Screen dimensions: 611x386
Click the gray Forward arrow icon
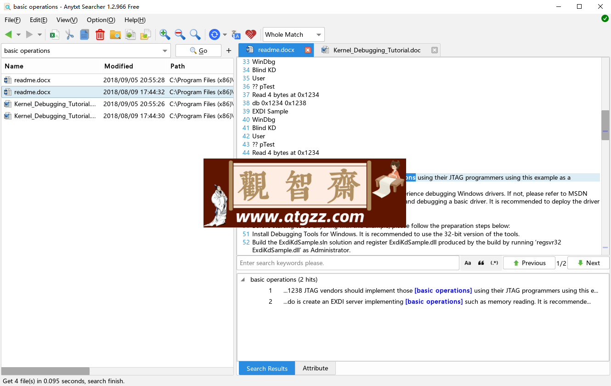pos(29,34)
